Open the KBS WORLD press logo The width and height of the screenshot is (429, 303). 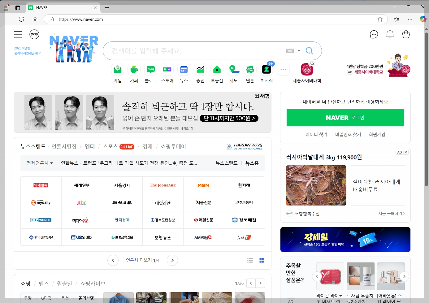point(41,220)
